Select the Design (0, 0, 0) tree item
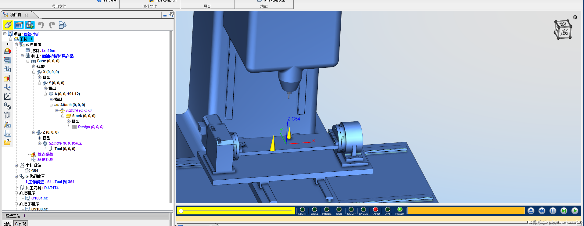Viewport: 584px width, 226px height. pyautogui.click(x=91, y=127)
